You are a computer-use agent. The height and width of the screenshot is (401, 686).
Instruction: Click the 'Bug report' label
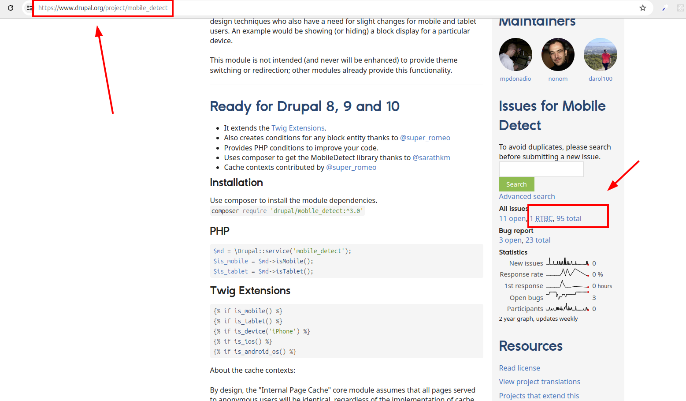[x=516, y=231]
